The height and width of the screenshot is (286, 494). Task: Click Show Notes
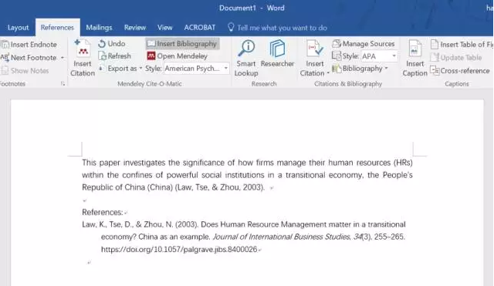tap(25, 71)
